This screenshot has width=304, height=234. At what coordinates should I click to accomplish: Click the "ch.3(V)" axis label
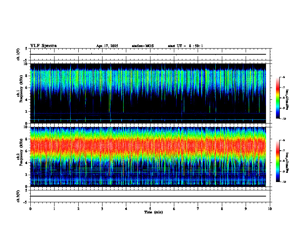click(18, 196)
